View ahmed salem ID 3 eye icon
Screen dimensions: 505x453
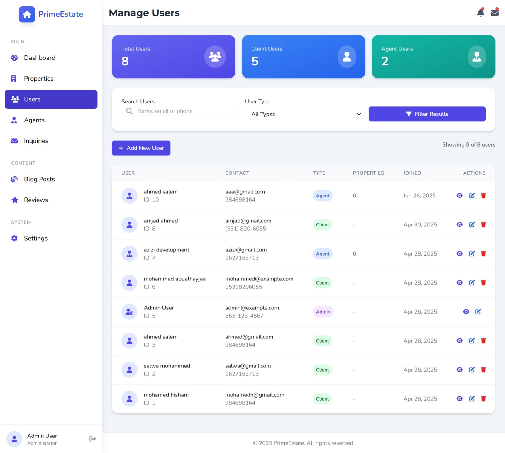460,341
